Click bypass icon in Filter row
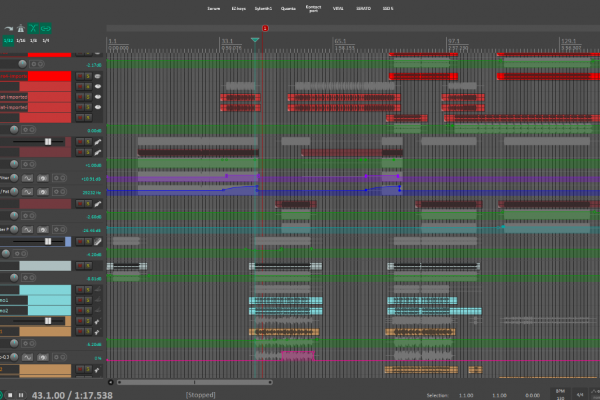 coord(43,178)
